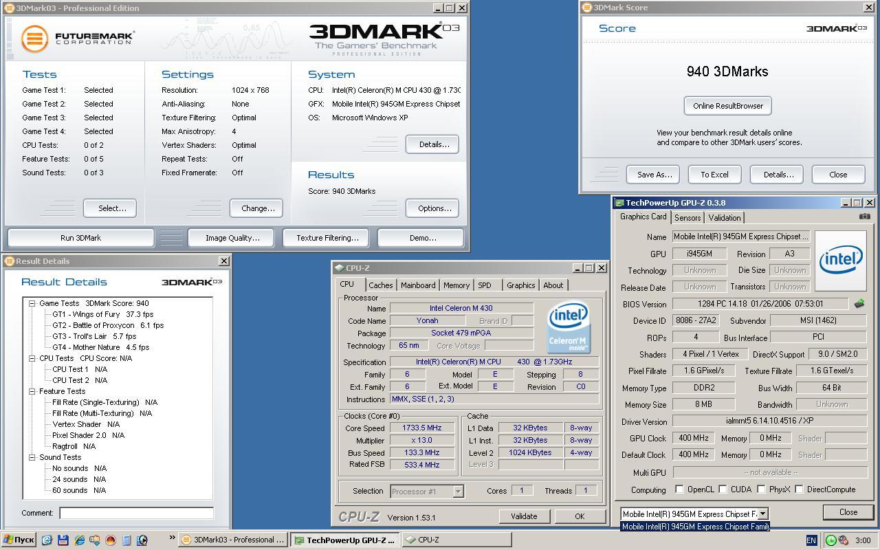Image resolution: width=880 pixels, height=550 pixels.
Task: Open the Memory tab in CPU-Z
Action: (456, 285)
